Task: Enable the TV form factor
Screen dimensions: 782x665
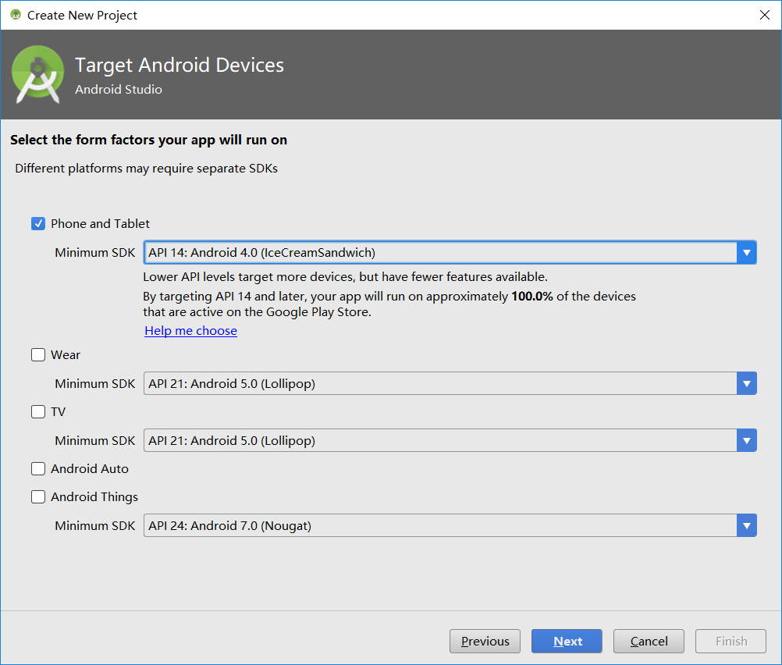Action: (37, 411)
